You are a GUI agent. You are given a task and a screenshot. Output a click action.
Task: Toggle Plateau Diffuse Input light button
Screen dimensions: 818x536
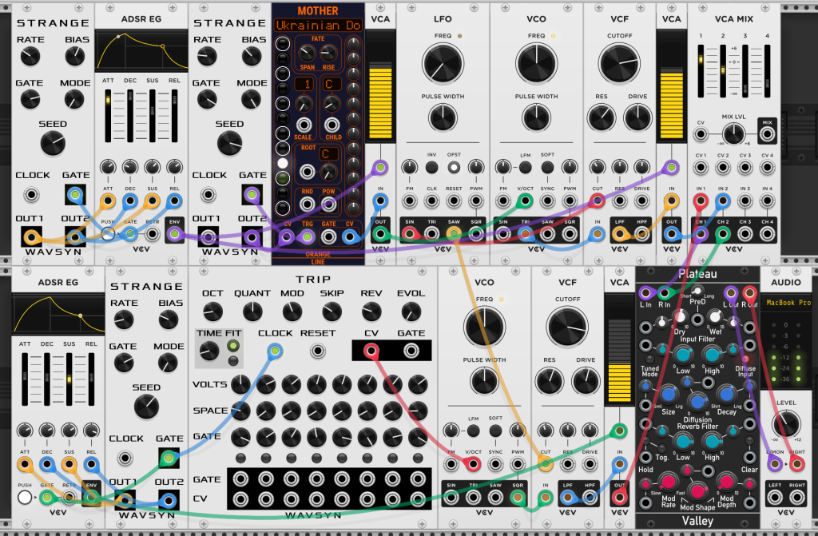click(x=745, y=359)
